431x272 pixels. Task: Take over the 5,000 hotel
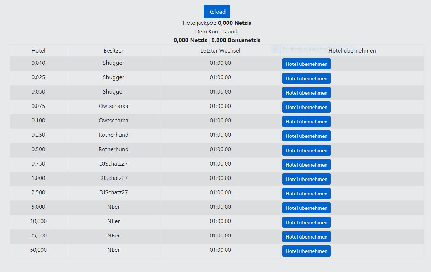point(306,208)
